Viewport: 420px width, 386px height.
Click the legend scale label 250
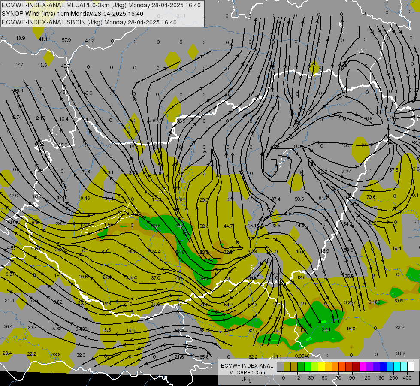pyautogui.click(x=393, y=378)
